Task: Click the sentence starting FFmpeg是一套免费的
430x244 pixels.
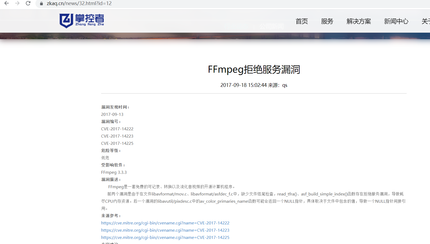Action: pos(172,187)
